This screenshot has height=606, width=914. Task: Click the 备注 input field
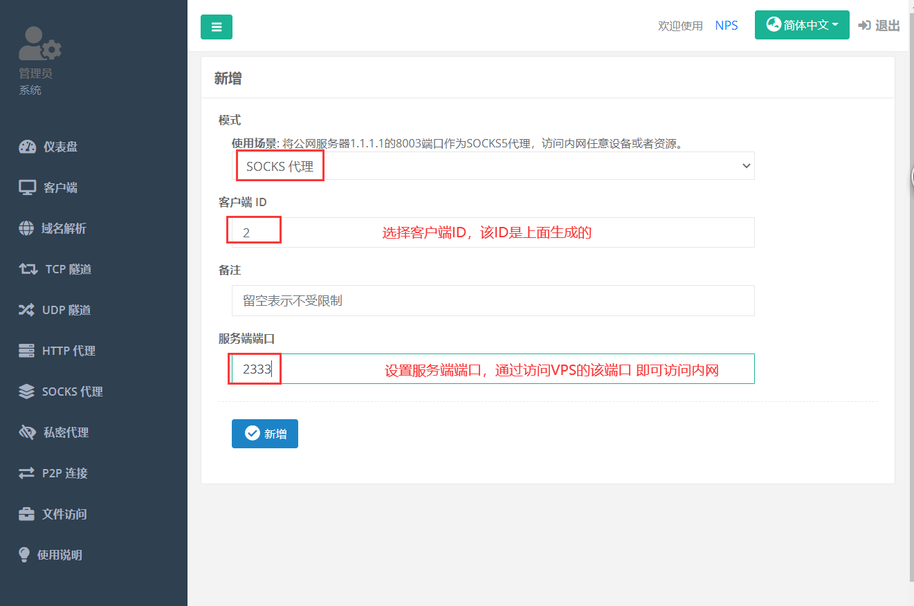pyautogui.click(x=493, y=300)
